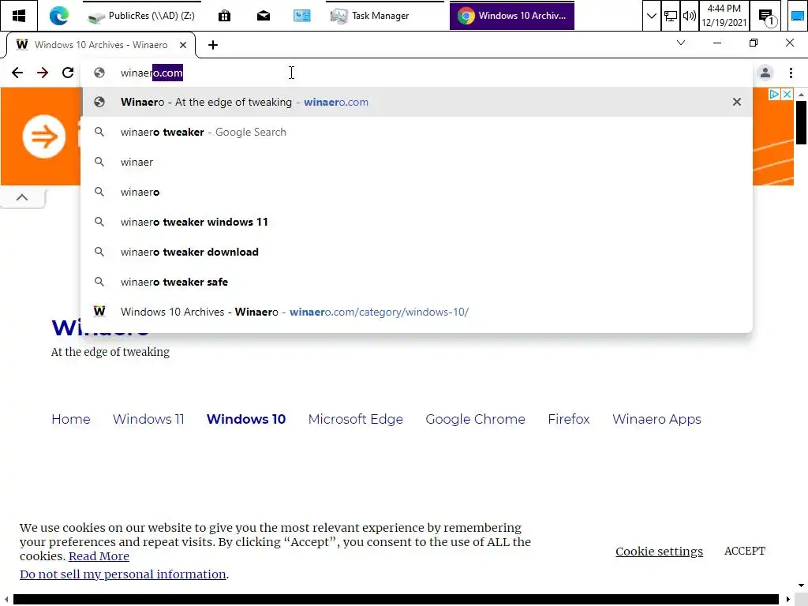The image size is (808, 606).
Task: Choose 'winaero tweaker download' suggestion
Action: tap(417, 252)
